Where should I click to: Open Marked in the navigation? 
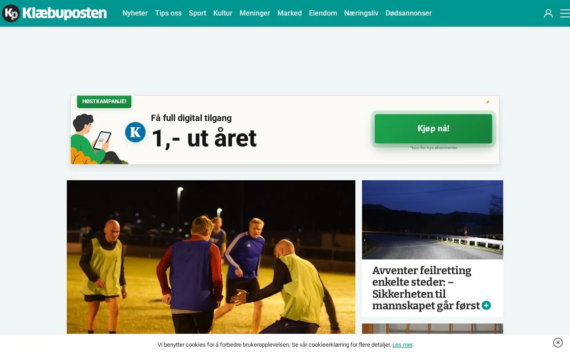point(289,13)
